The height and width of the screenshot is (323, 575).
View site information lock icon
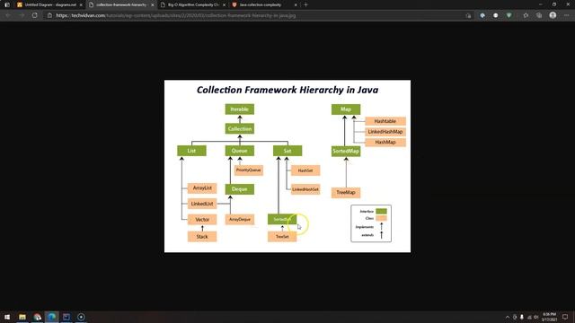point(50,15)
